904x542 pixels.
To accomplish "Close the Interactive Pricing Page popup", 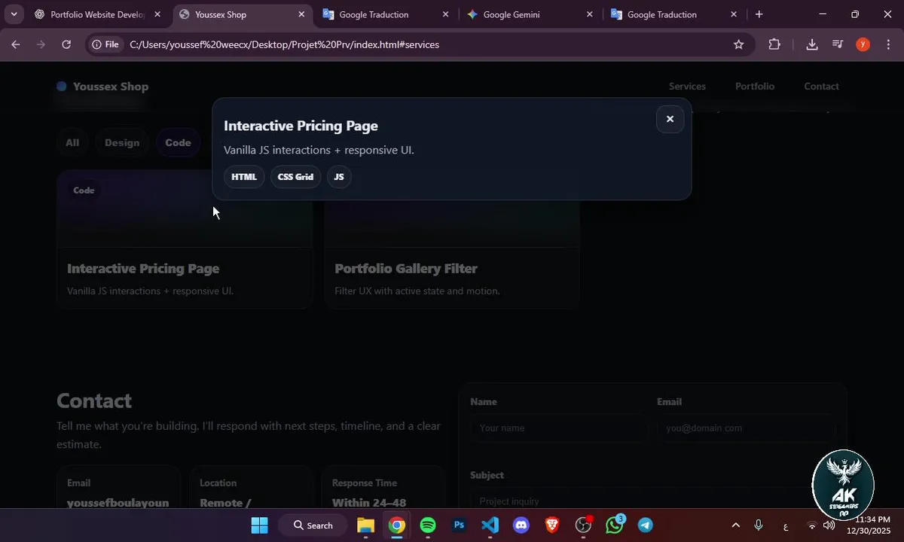I will 670,119.
